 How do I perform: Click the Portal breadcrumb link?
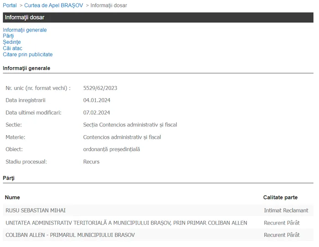pyautogui.click(x=10, y=5)
